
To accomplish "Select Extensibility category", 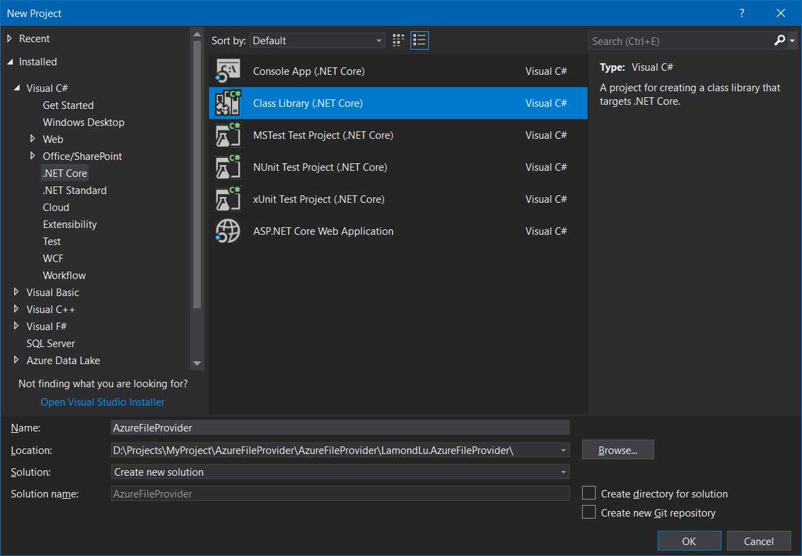I will [69, 224].
